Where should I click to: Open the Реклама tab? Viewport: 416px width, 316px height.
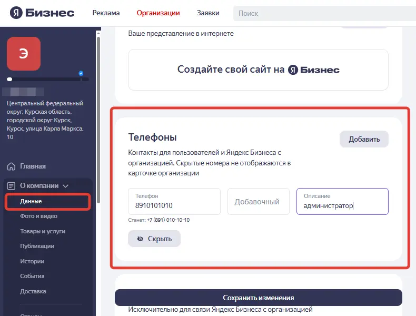pyautogui.click(x=106, y=13)
